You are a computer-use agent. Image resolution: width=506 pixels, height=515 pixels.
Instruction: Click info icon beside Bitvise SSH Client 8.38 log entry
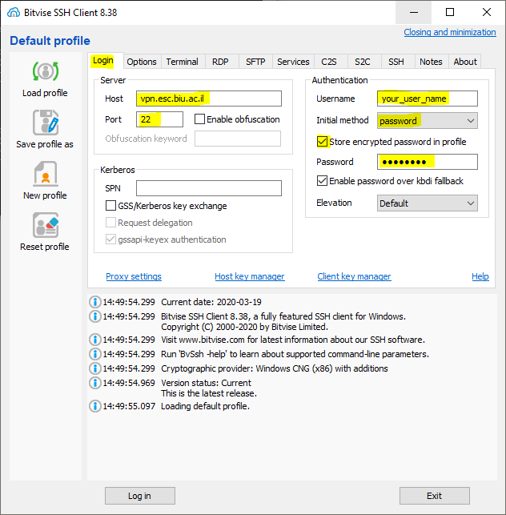pos(95,316)
